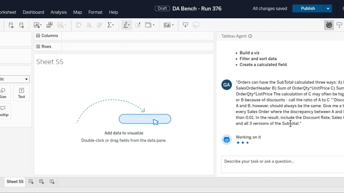Click the agent avatar beside Working on it

coord(227,139)
